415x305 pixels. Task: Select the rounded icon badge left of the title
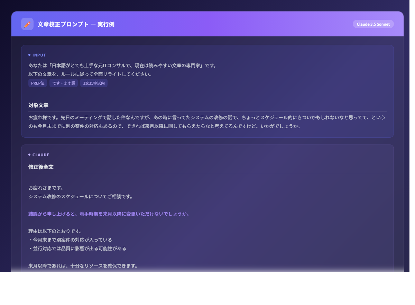coord(27,24)
